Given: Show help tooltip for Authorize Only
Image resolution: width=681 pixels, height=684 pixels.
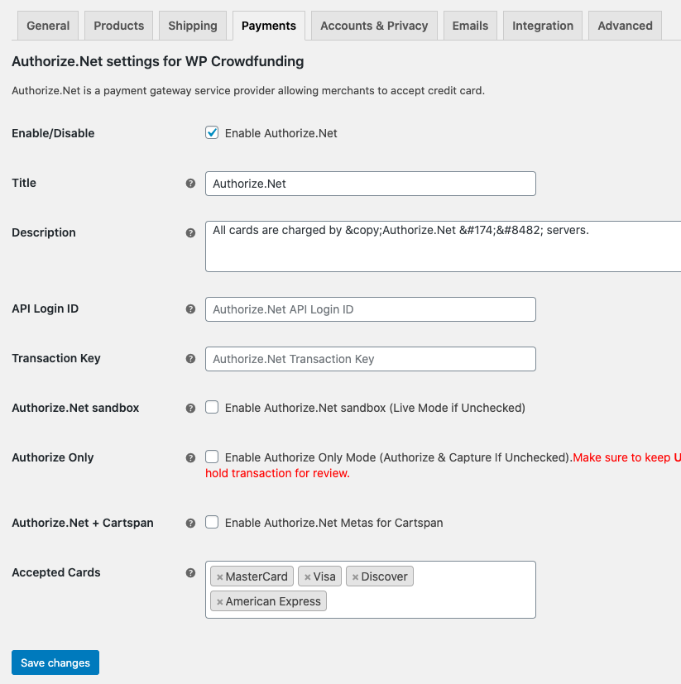Looking at the screenshot, I should click(190, 458).
